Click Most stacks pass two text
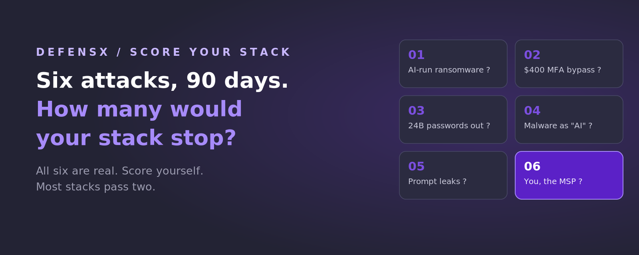 coord(95,187)
